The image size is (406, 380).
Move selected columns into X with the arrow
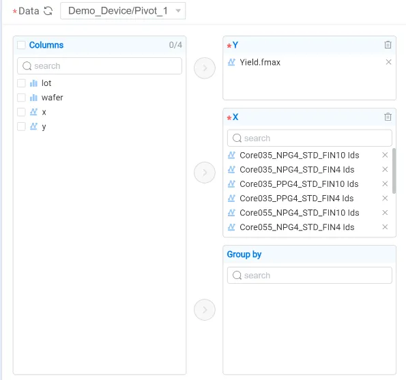(205, 173)
